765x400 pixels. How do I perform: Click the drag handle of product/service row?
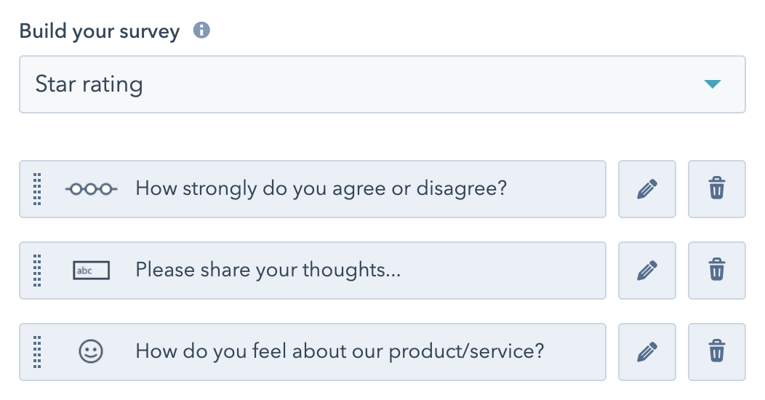38,352
